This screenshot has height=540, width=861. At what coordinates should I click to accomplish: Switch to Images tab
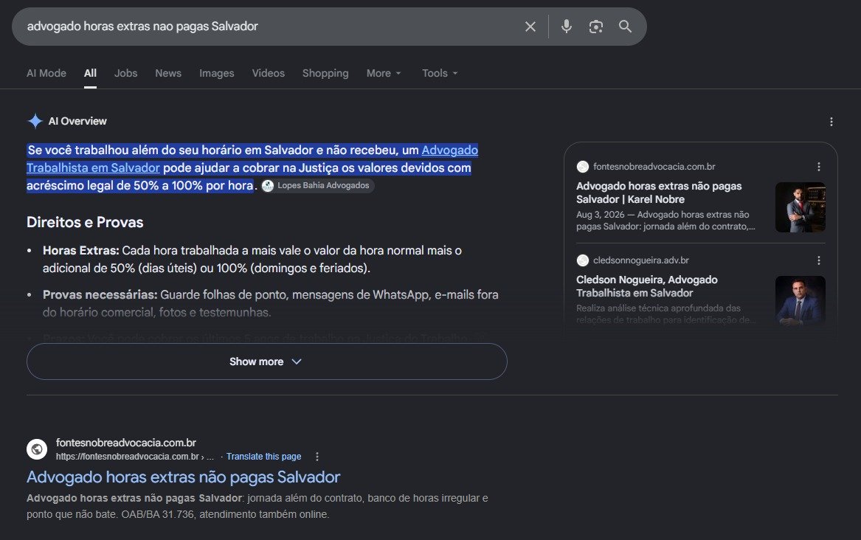[x=216, y=73]
